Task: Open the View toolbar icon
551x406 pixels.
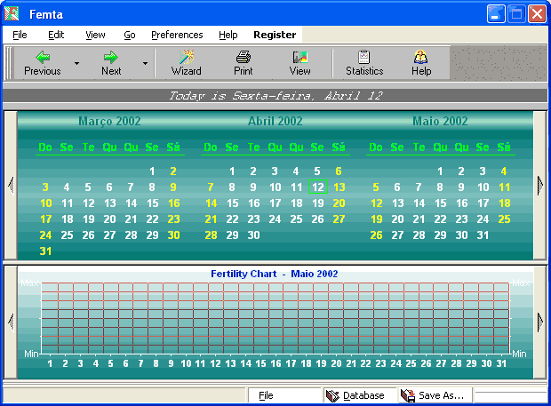Action: point(299,57)
